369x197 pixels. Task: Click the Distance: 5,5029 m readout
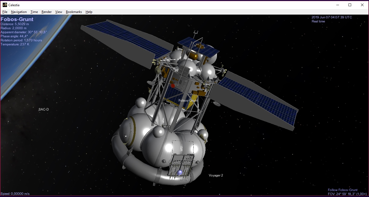tap(15, 24)
